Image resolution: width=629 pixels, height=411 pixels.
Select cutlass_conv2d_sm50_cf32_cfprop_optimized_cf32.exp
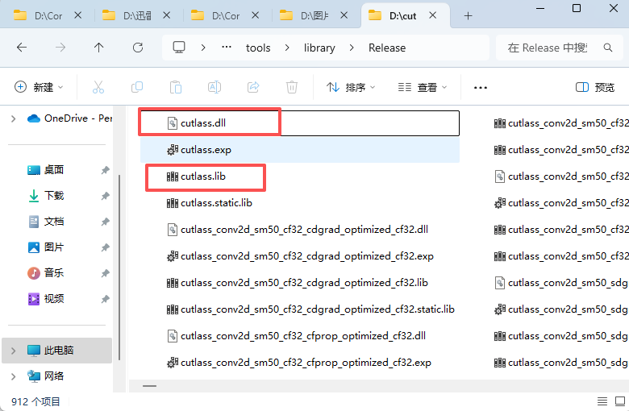point(300,363)
